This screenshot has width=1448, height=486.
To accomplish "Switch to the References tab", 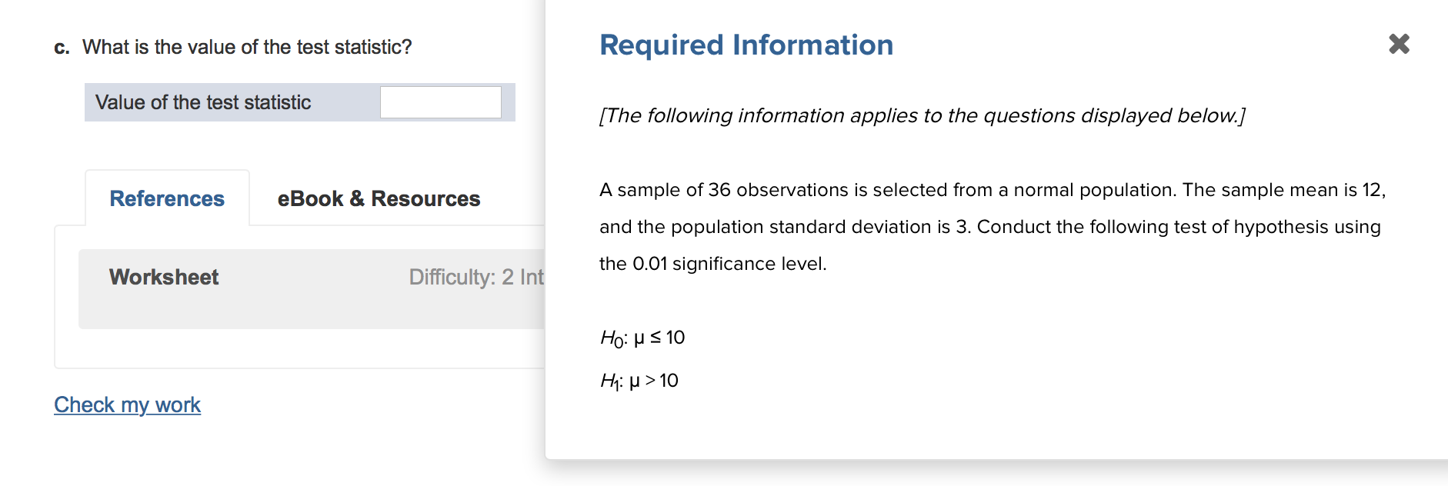I will [x=166, y=198].
